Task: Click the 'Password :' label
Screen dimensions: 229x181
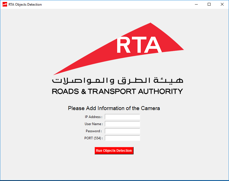Action: [93, 131]
